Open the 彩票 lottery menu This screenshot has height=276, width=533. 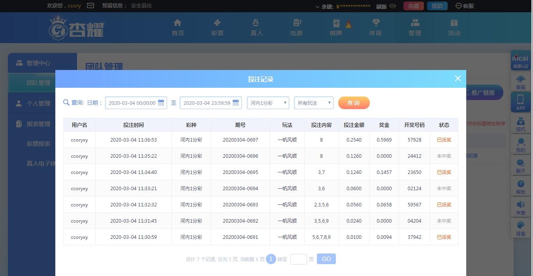tap(217, 28)
